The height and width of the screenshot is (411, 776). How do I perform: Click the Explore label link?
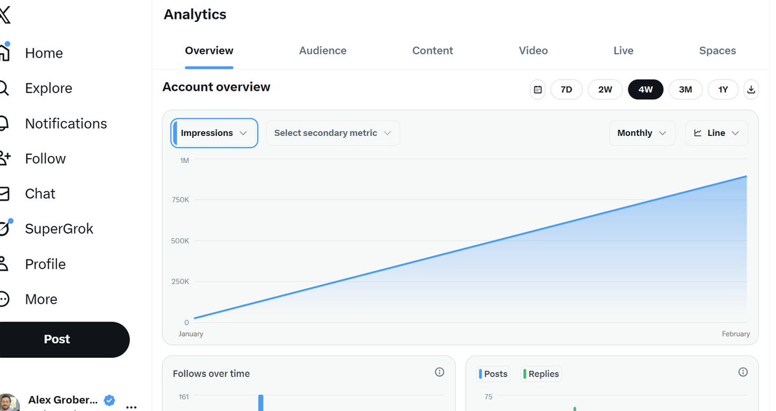pyautogui.click(x=49, y=88)
